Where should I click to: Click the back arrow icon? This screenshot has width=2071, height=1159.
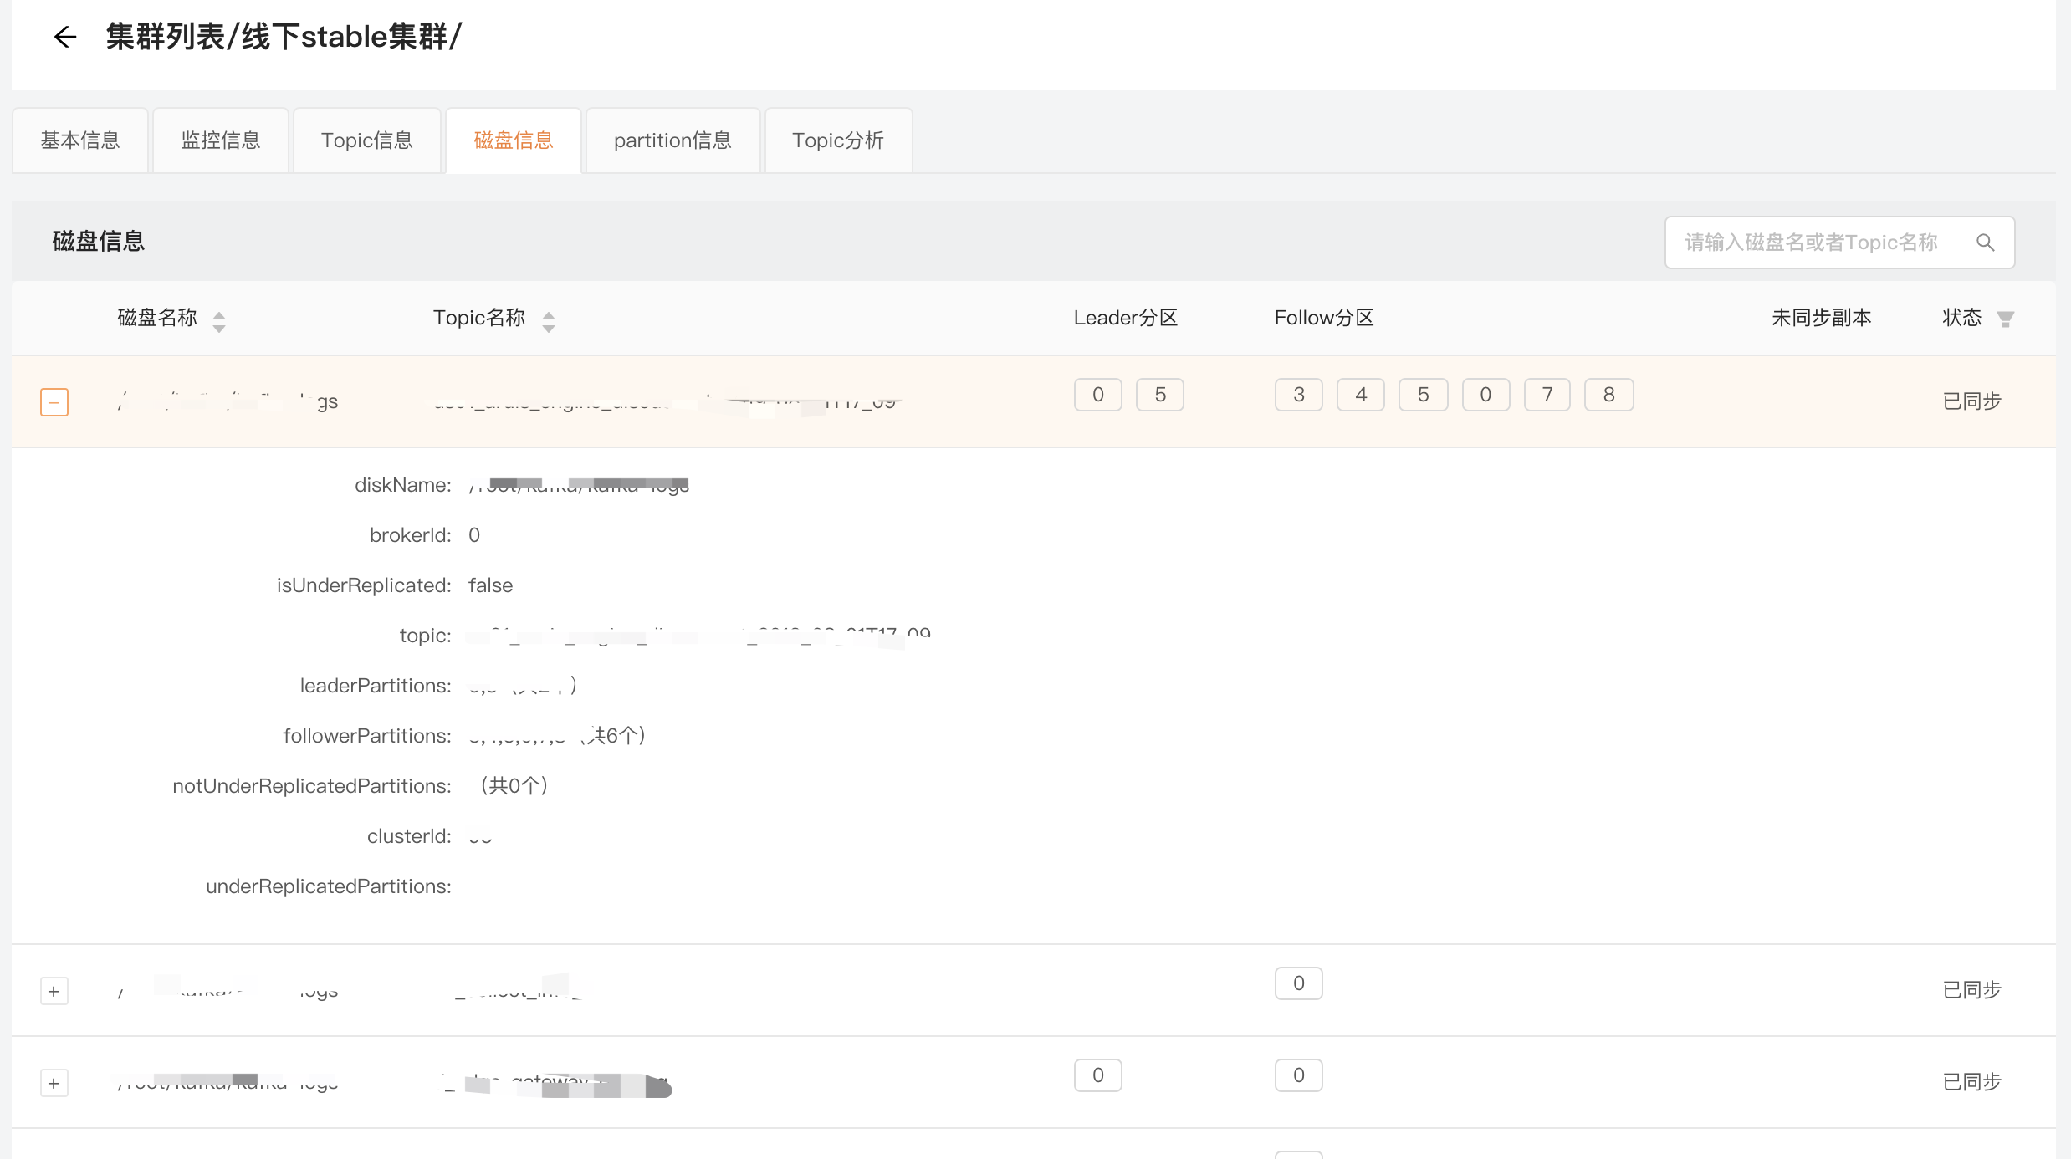pos(64,37)
